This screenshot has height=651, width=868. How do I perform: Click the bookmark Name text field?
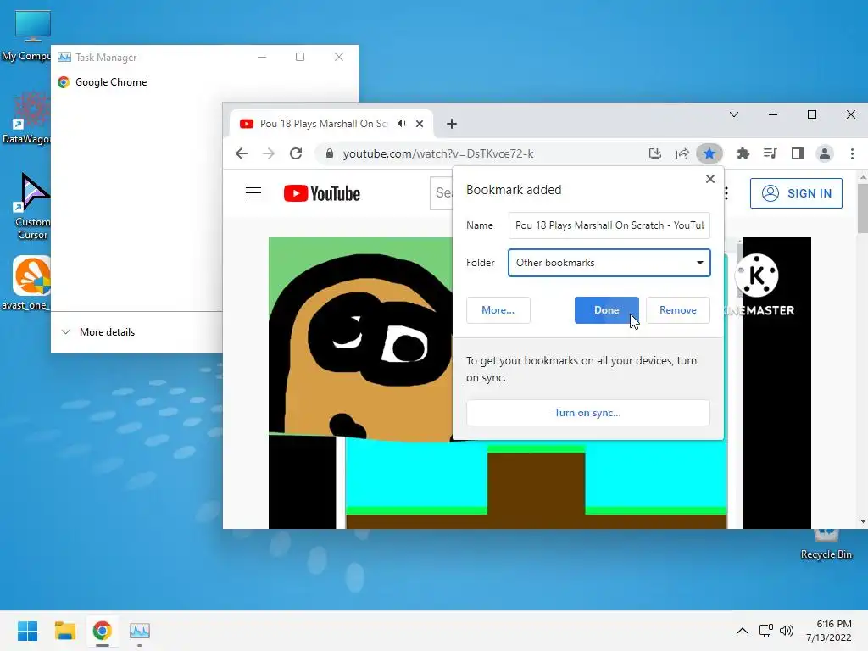pos(609,225)
